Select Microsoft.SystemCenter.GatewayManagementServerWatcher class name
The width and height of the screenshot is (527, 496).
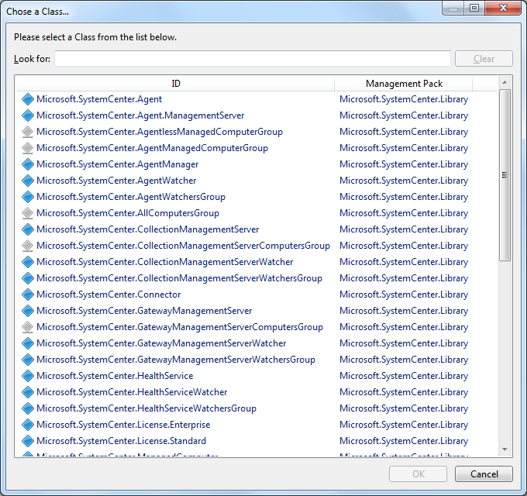(161, 343)
